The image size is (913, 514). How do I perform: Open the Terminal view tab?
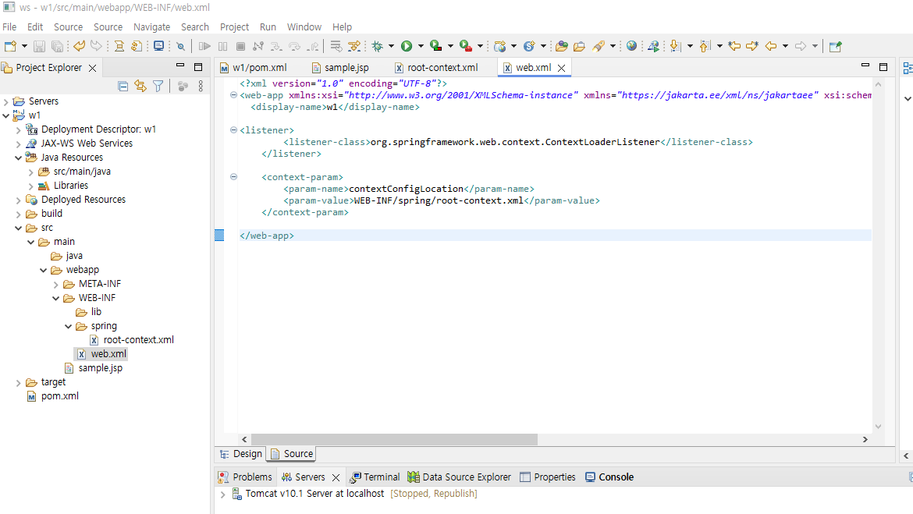[x=375, y=477]
